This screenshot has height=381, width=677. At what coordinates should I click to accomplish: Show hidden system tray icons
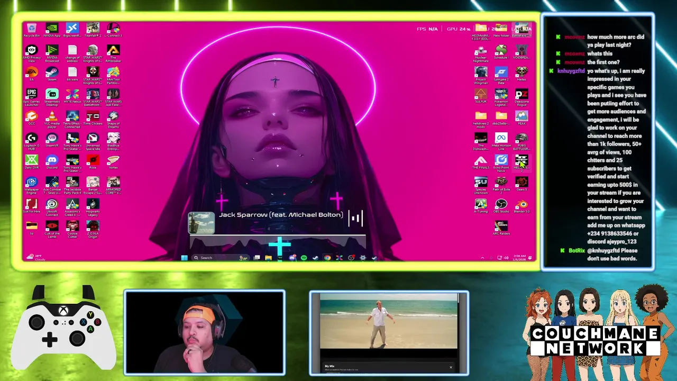(482, 258)
